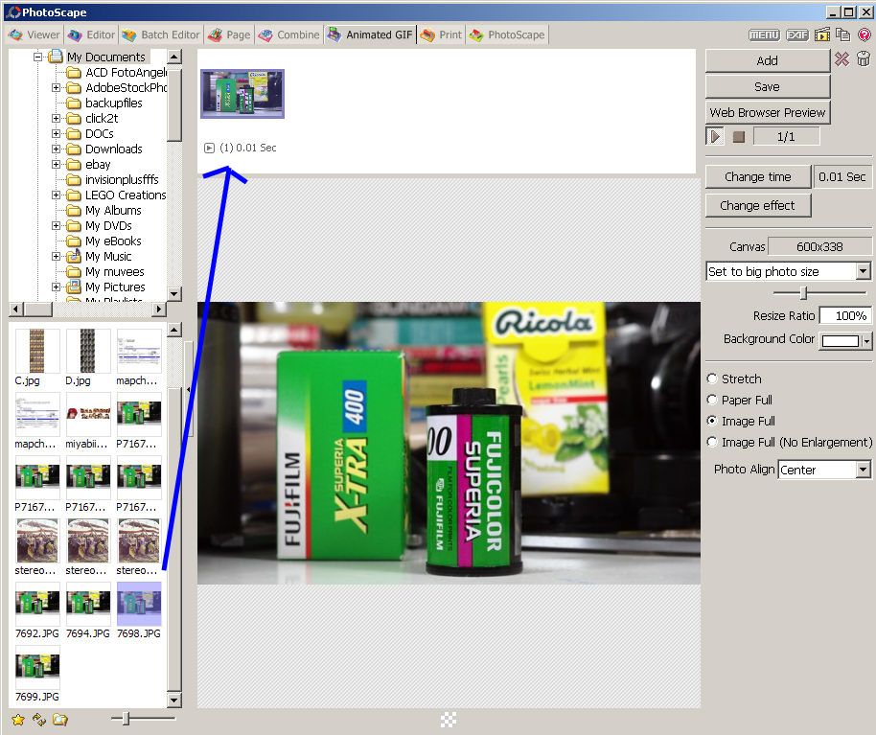This screenshot has height=735, width=876.
Task: Open Background Color dropdown arrow
Action: click(x=866, y=340)
